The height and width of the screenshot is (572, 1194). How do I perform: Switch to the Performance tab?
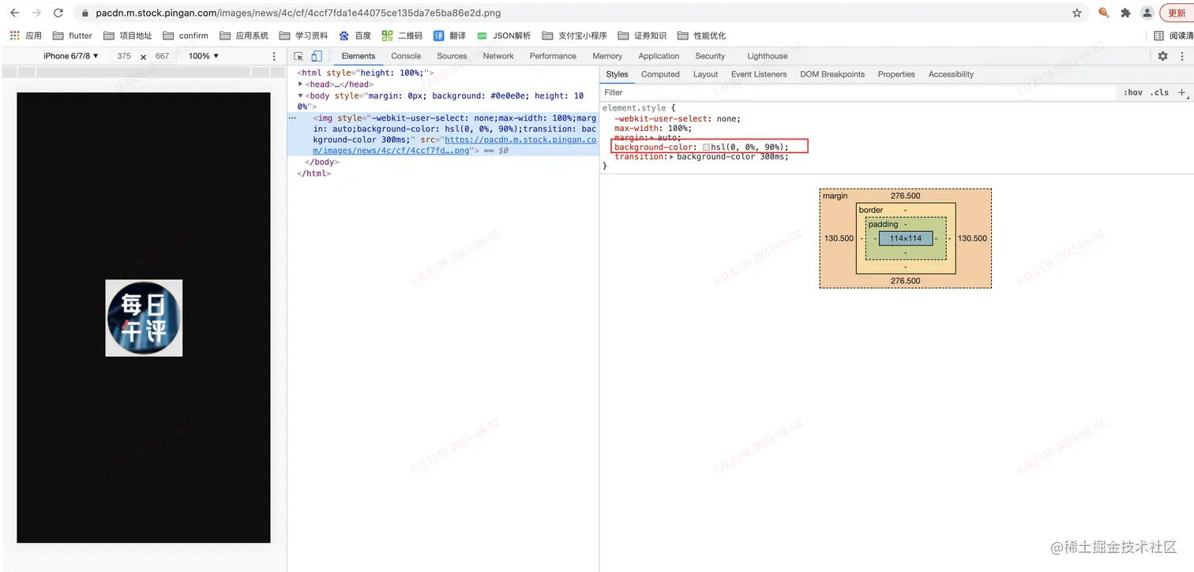pos(553,56)
